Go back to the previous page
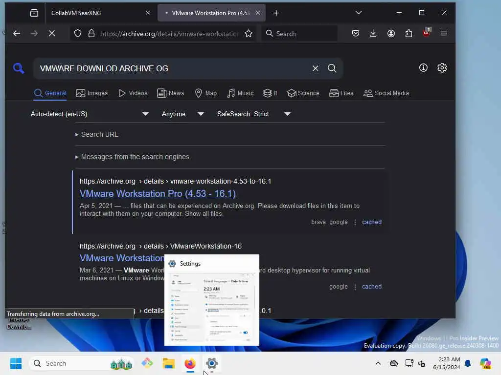 (17, 34)
